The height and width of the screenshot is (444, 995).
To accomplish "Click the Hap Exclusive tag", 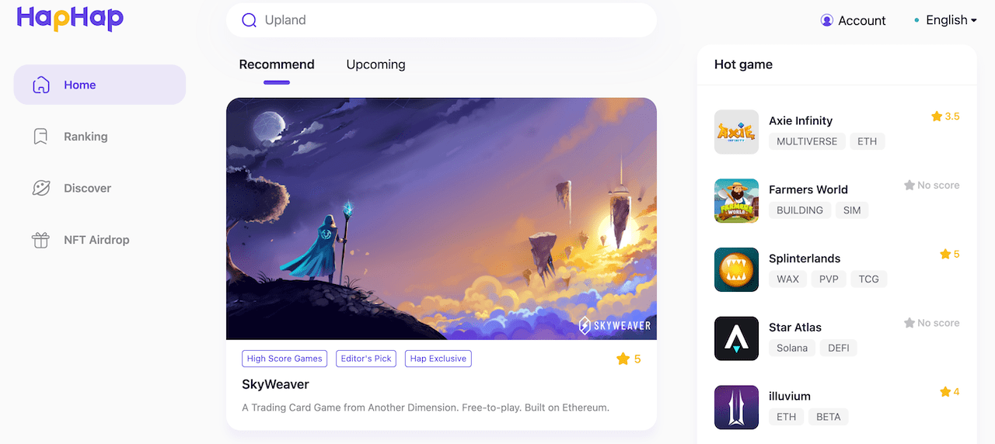I will pyautogui.click(x=438, y=359).
